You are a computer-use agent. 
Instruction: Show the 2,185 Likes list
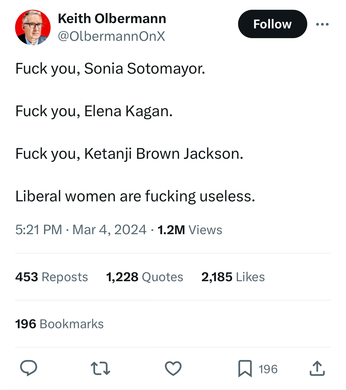233,277
